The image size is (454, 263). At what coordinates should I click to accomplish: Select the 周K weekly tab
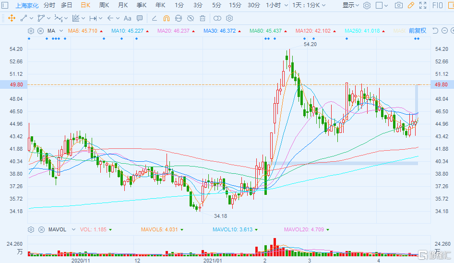click(104, 5)
